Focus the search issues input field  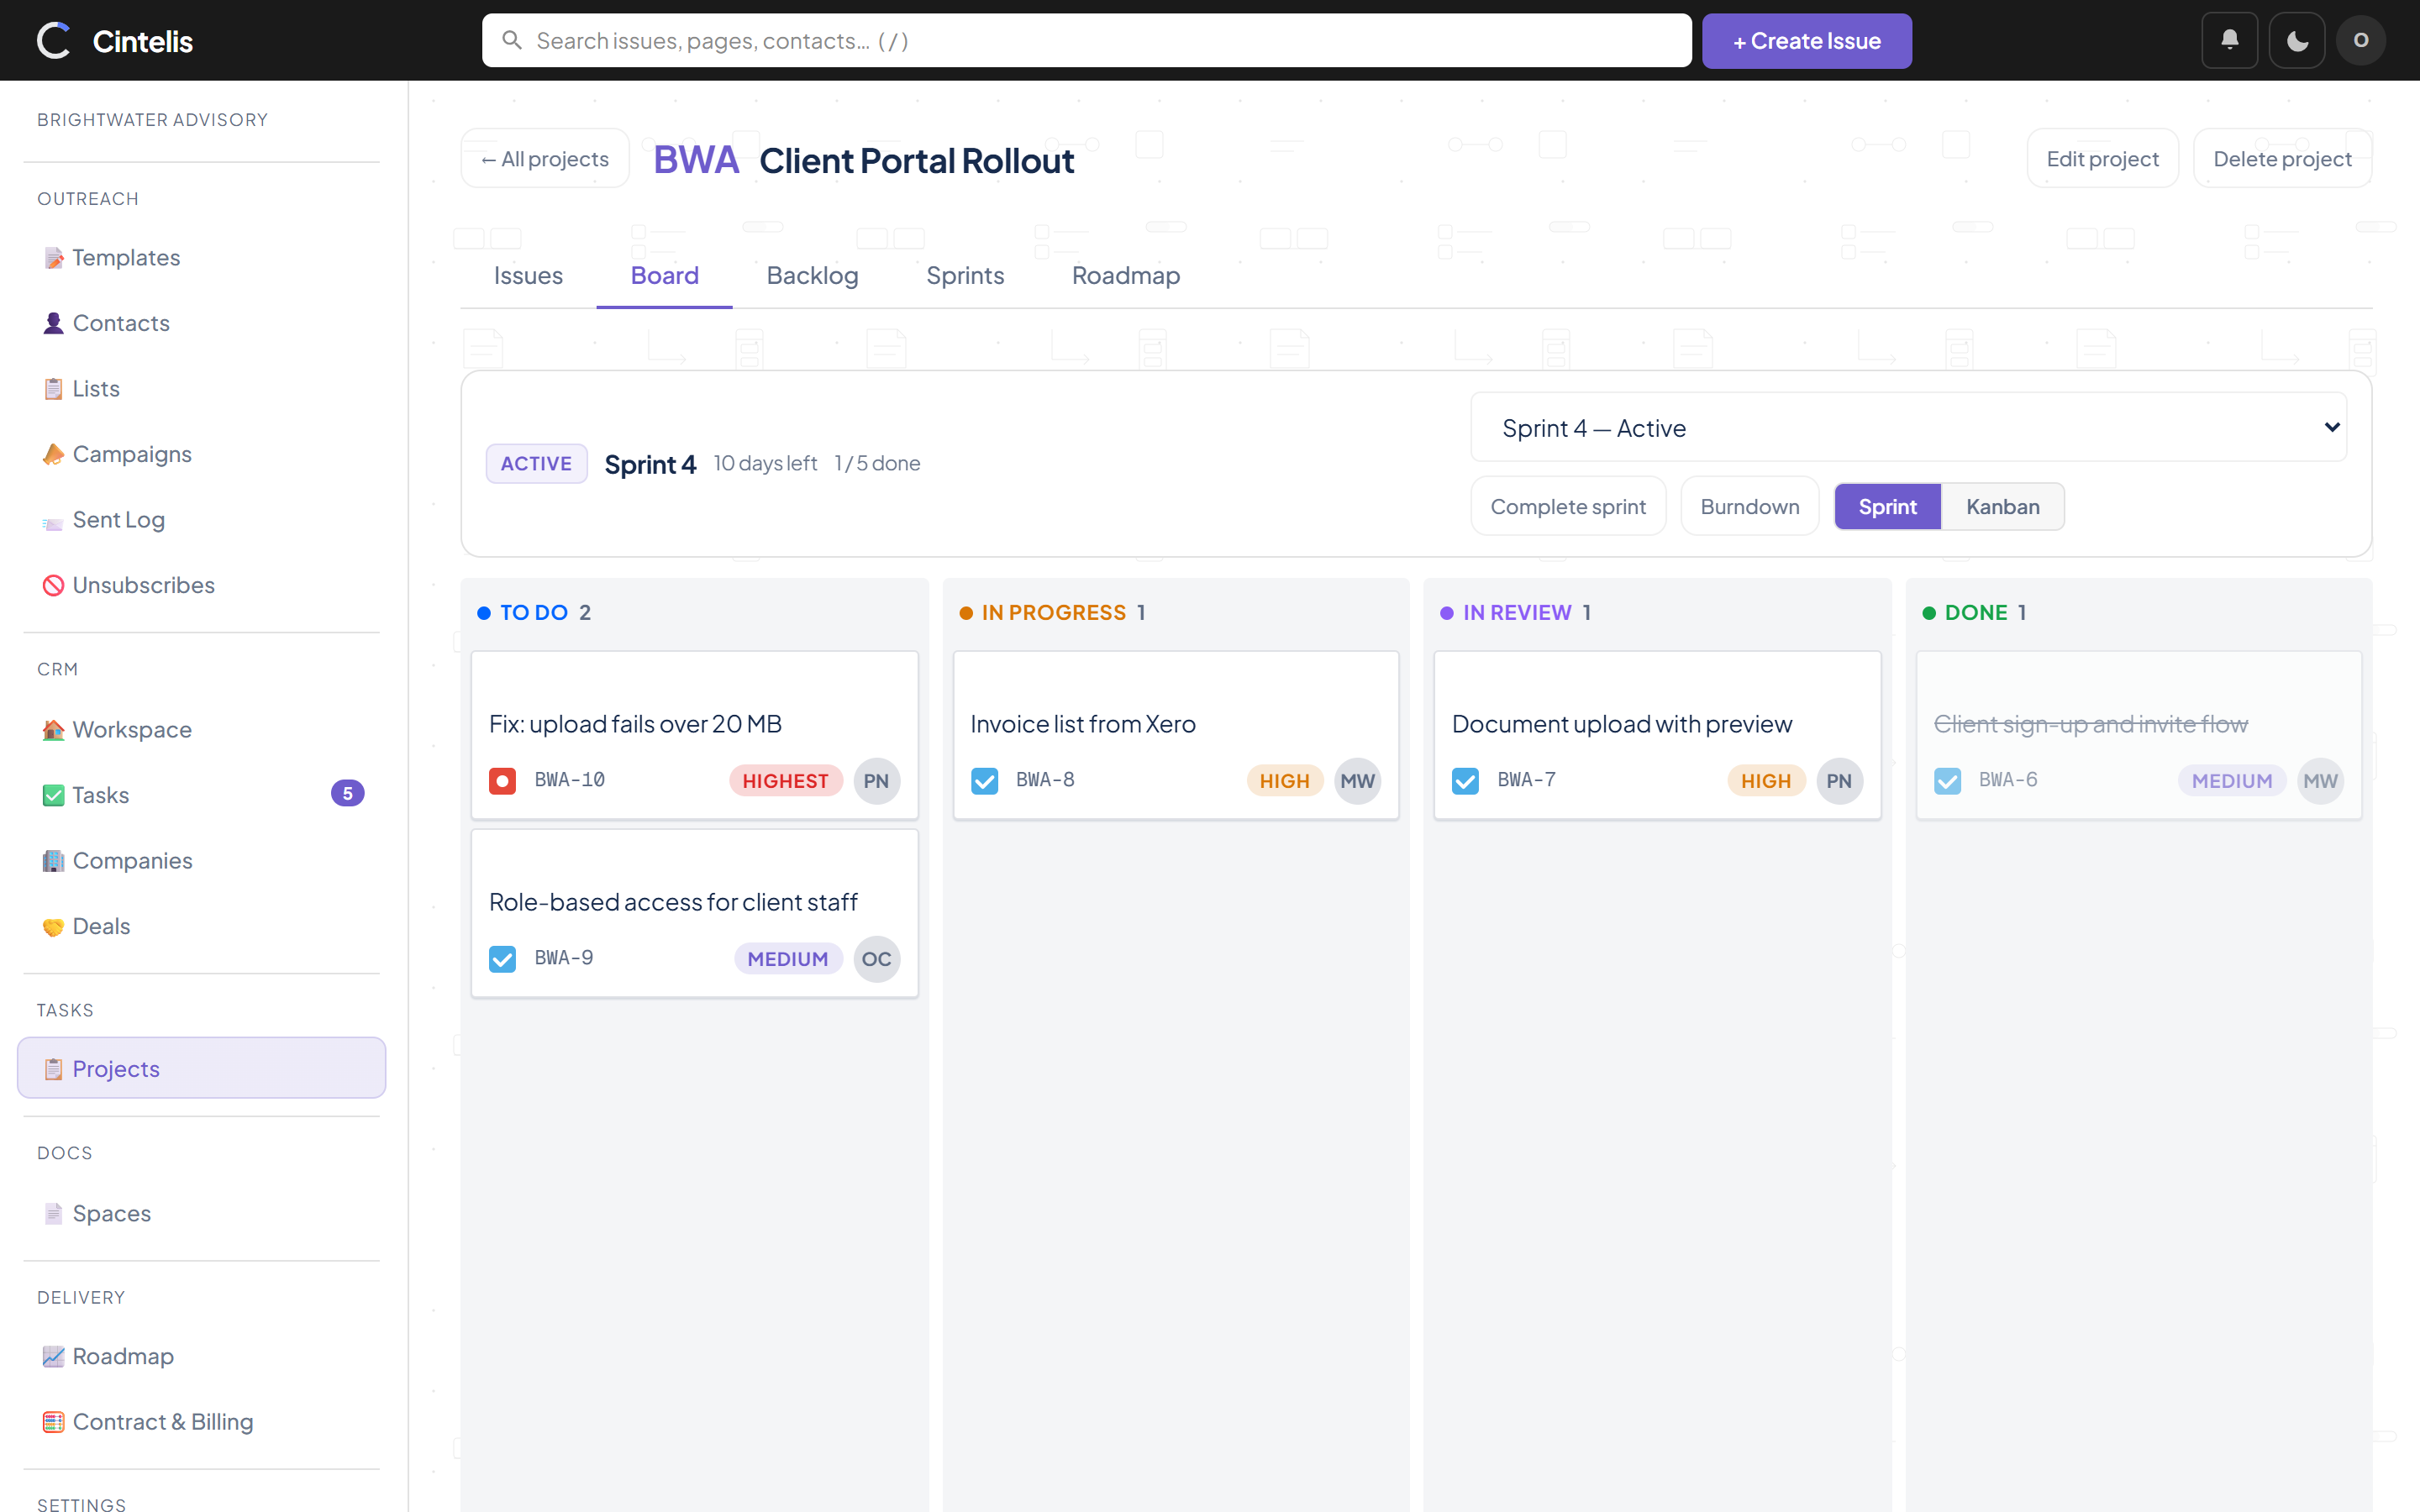1087,41
